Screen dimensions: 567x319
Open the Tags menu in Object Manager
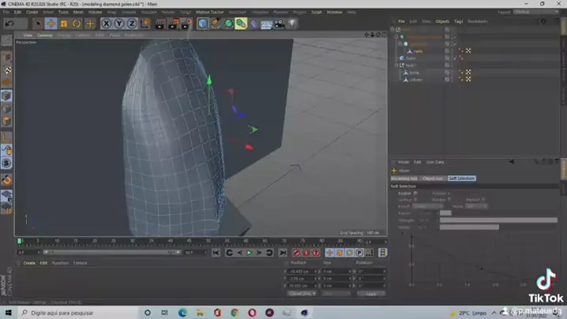point(459,21)
